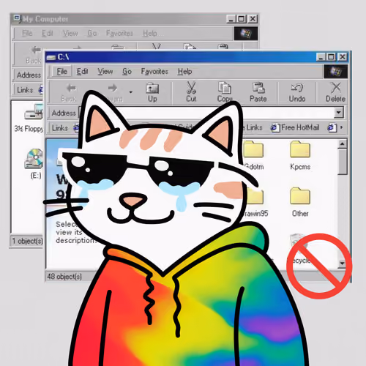Expand the Links bar overflow arrow
The height and width of the screenshot is (366, 366).
click(341, 127)
